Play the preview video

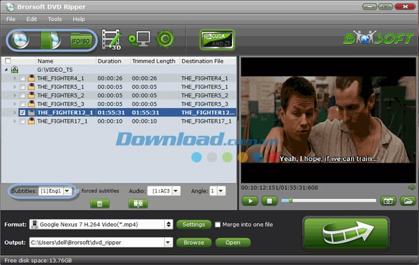[x=250, y=201]
